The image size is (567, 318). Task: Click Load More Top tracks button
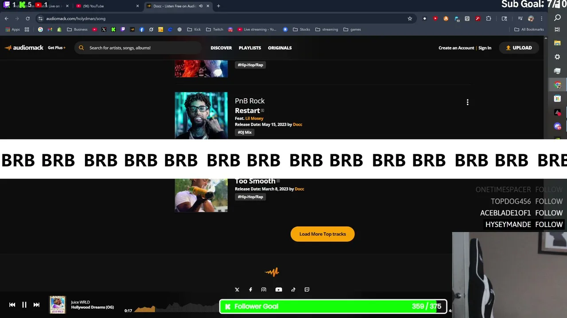click(322, 234)
